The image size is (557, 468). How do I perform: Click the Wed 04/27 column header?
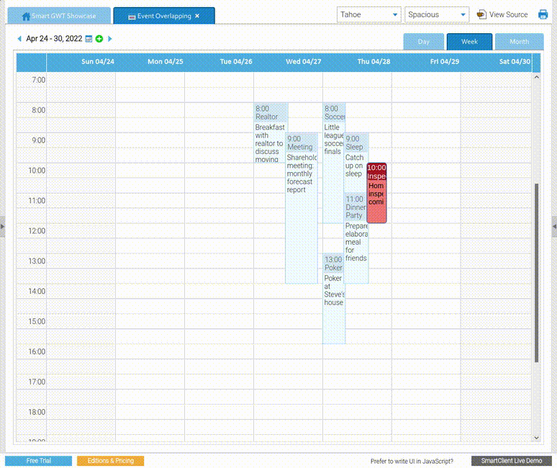[x=289, y=61]
